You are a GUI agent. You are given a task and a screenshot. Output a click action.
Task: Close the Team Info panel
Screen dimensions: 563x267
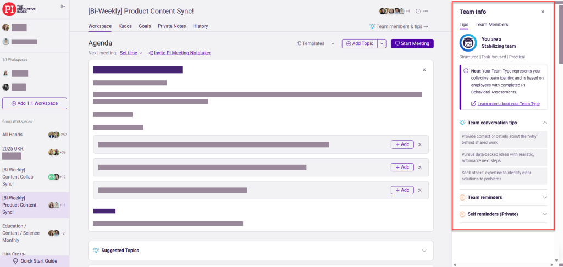click(x=543, y=12)
